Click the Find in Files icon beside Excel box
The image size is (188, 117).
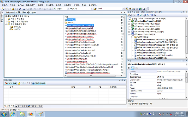coord(95,9)
